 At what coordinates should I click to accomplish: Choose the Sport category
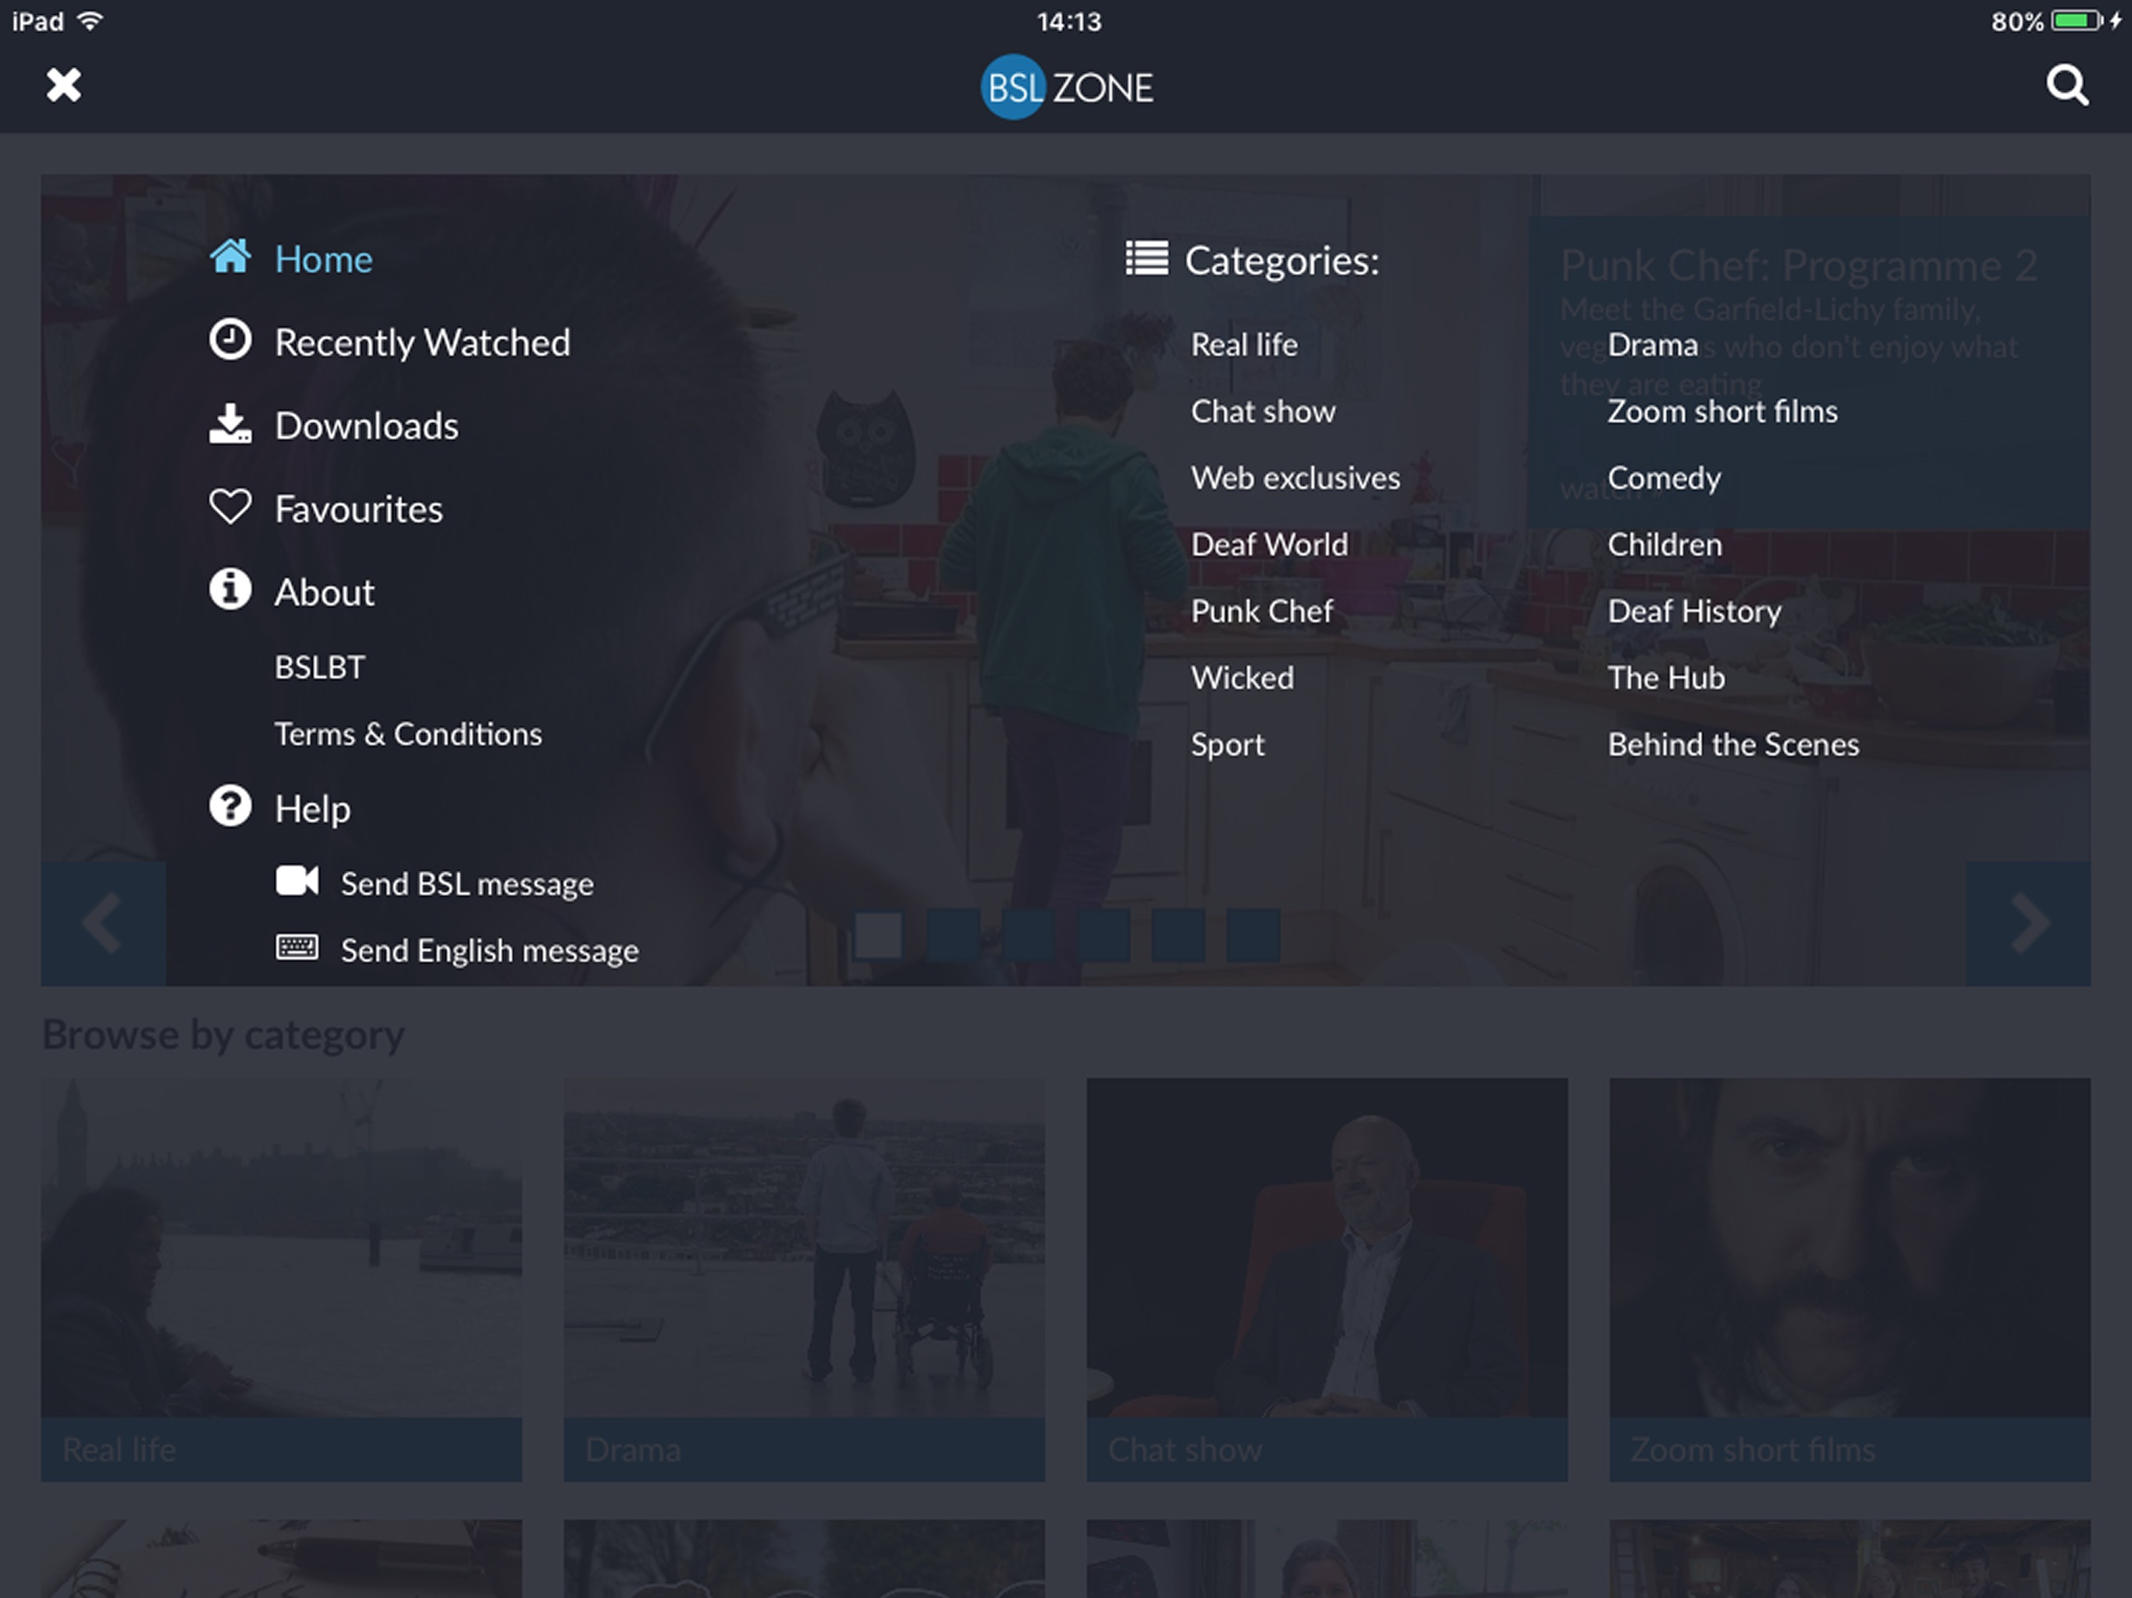tap(1227, 745)
